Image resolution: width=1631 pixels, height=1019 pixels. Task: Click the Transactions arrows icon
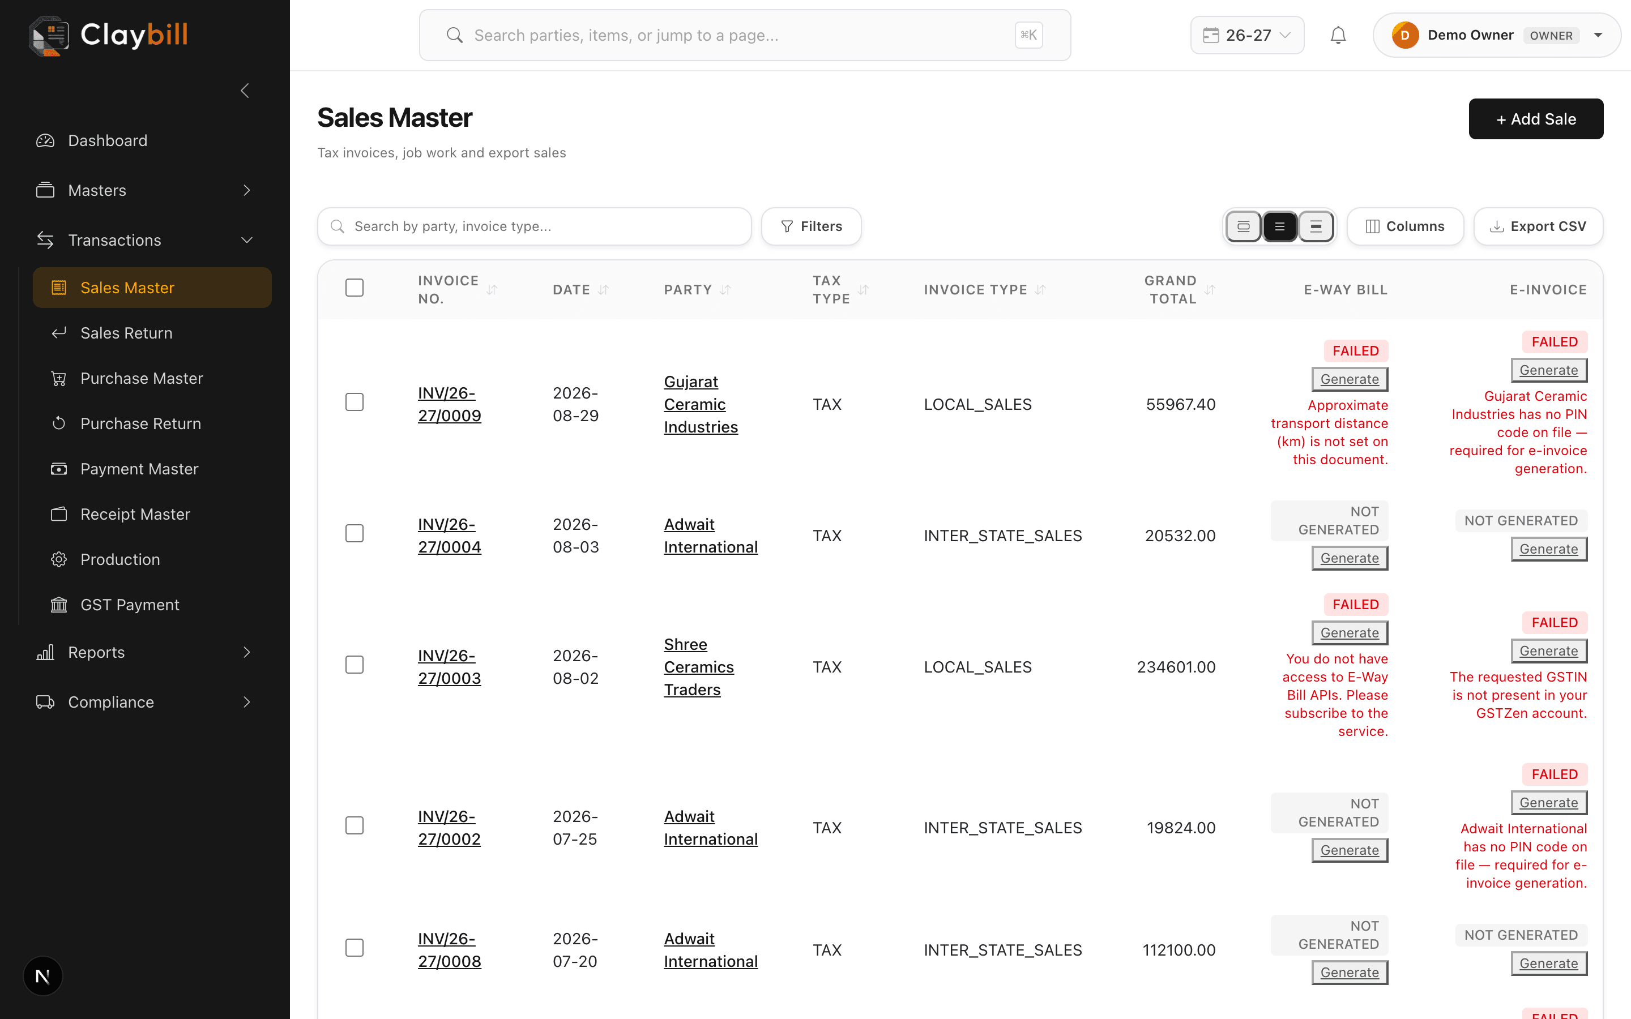tap(45, 240)
